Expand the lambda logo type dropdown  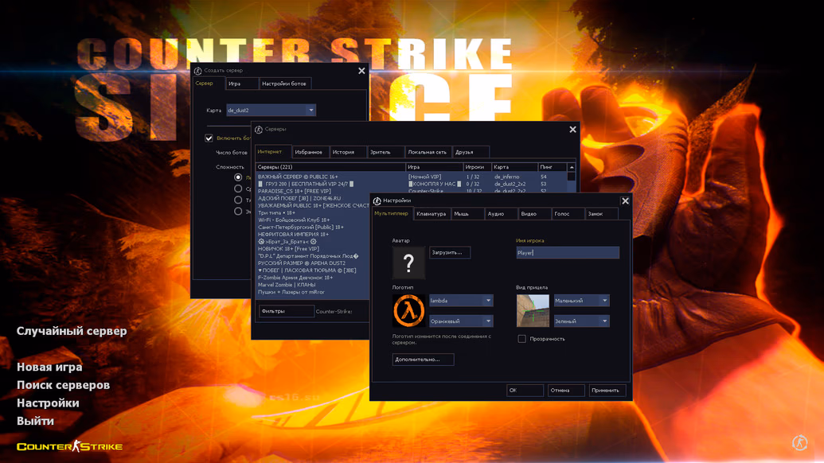pyautogui.click(x=488, y=301)
